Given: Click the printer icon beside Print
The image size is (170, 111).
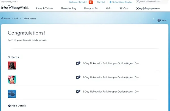Looking at the screenshot, I should [x=159, y=20].
